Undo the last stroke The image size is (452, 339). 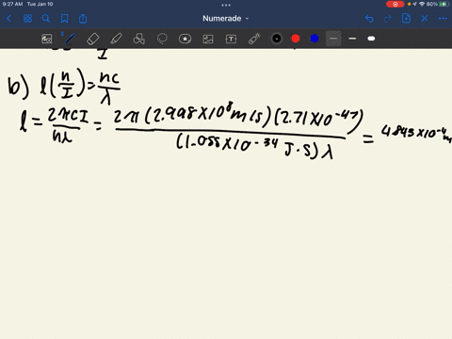pyautogui.click(x=369, y=19)
